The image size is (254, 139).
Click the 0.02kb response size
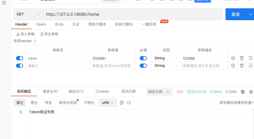click(x=231, y=92)
